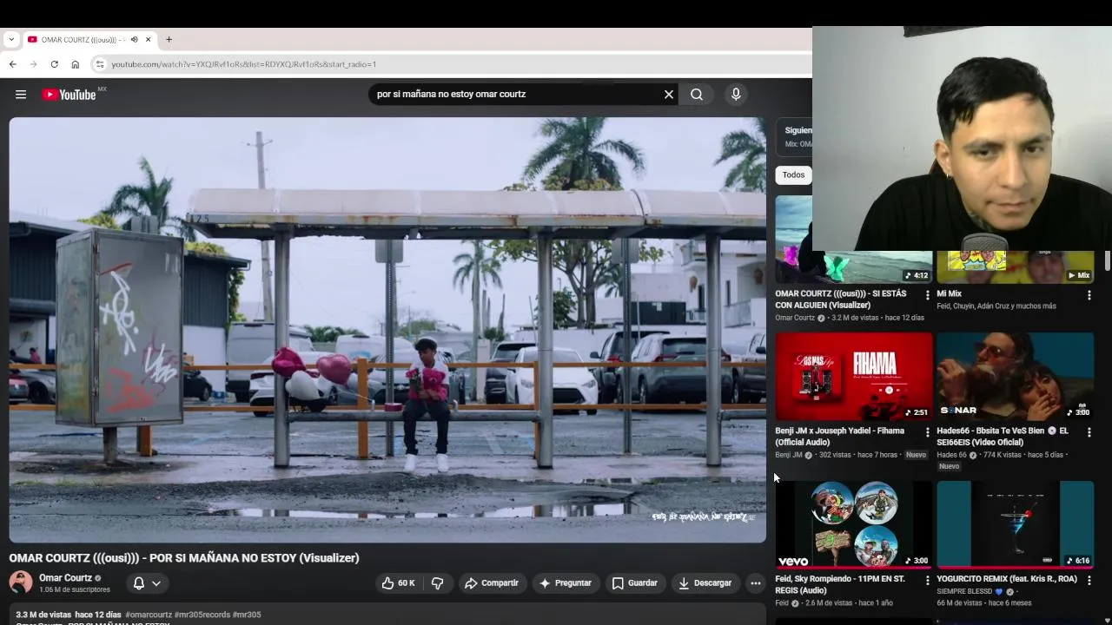Viewport: 1112px width, 625px height.
Task: Open SI ESTÁS CON ALGUIEN video thumbnail
Action: (x=853, y=239)
